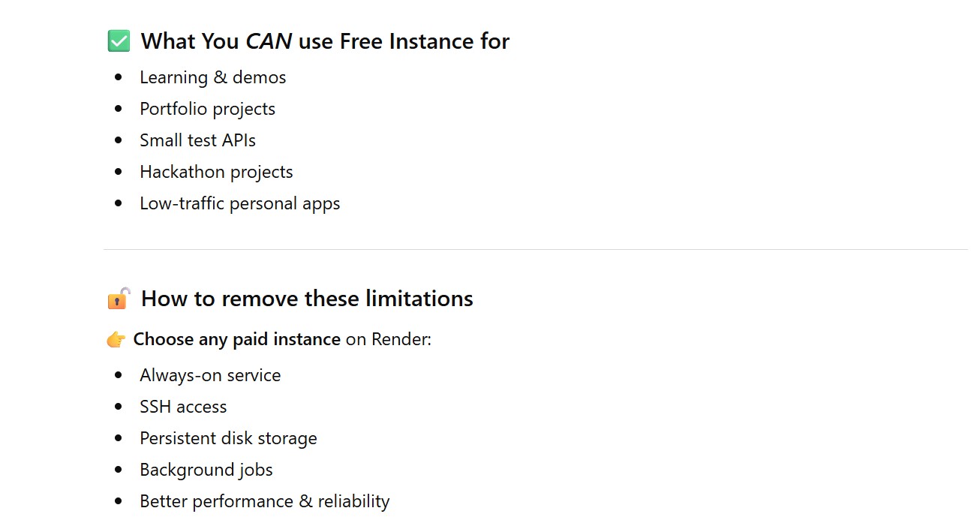The height and width of the screenshot is (532, 971).
Task: Click the bullet dot before "Learning & demos"
Action: (118, 77)
